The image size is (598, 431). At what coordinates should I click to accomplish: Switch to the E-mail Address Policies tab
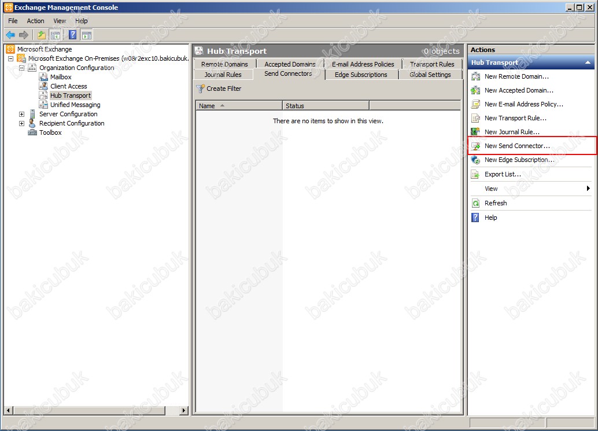[363, 64]
